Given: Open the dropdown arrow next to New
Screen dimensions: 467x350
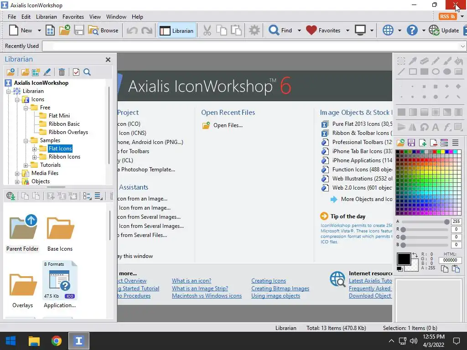Looking at the screenshot, I should (39, 31).
